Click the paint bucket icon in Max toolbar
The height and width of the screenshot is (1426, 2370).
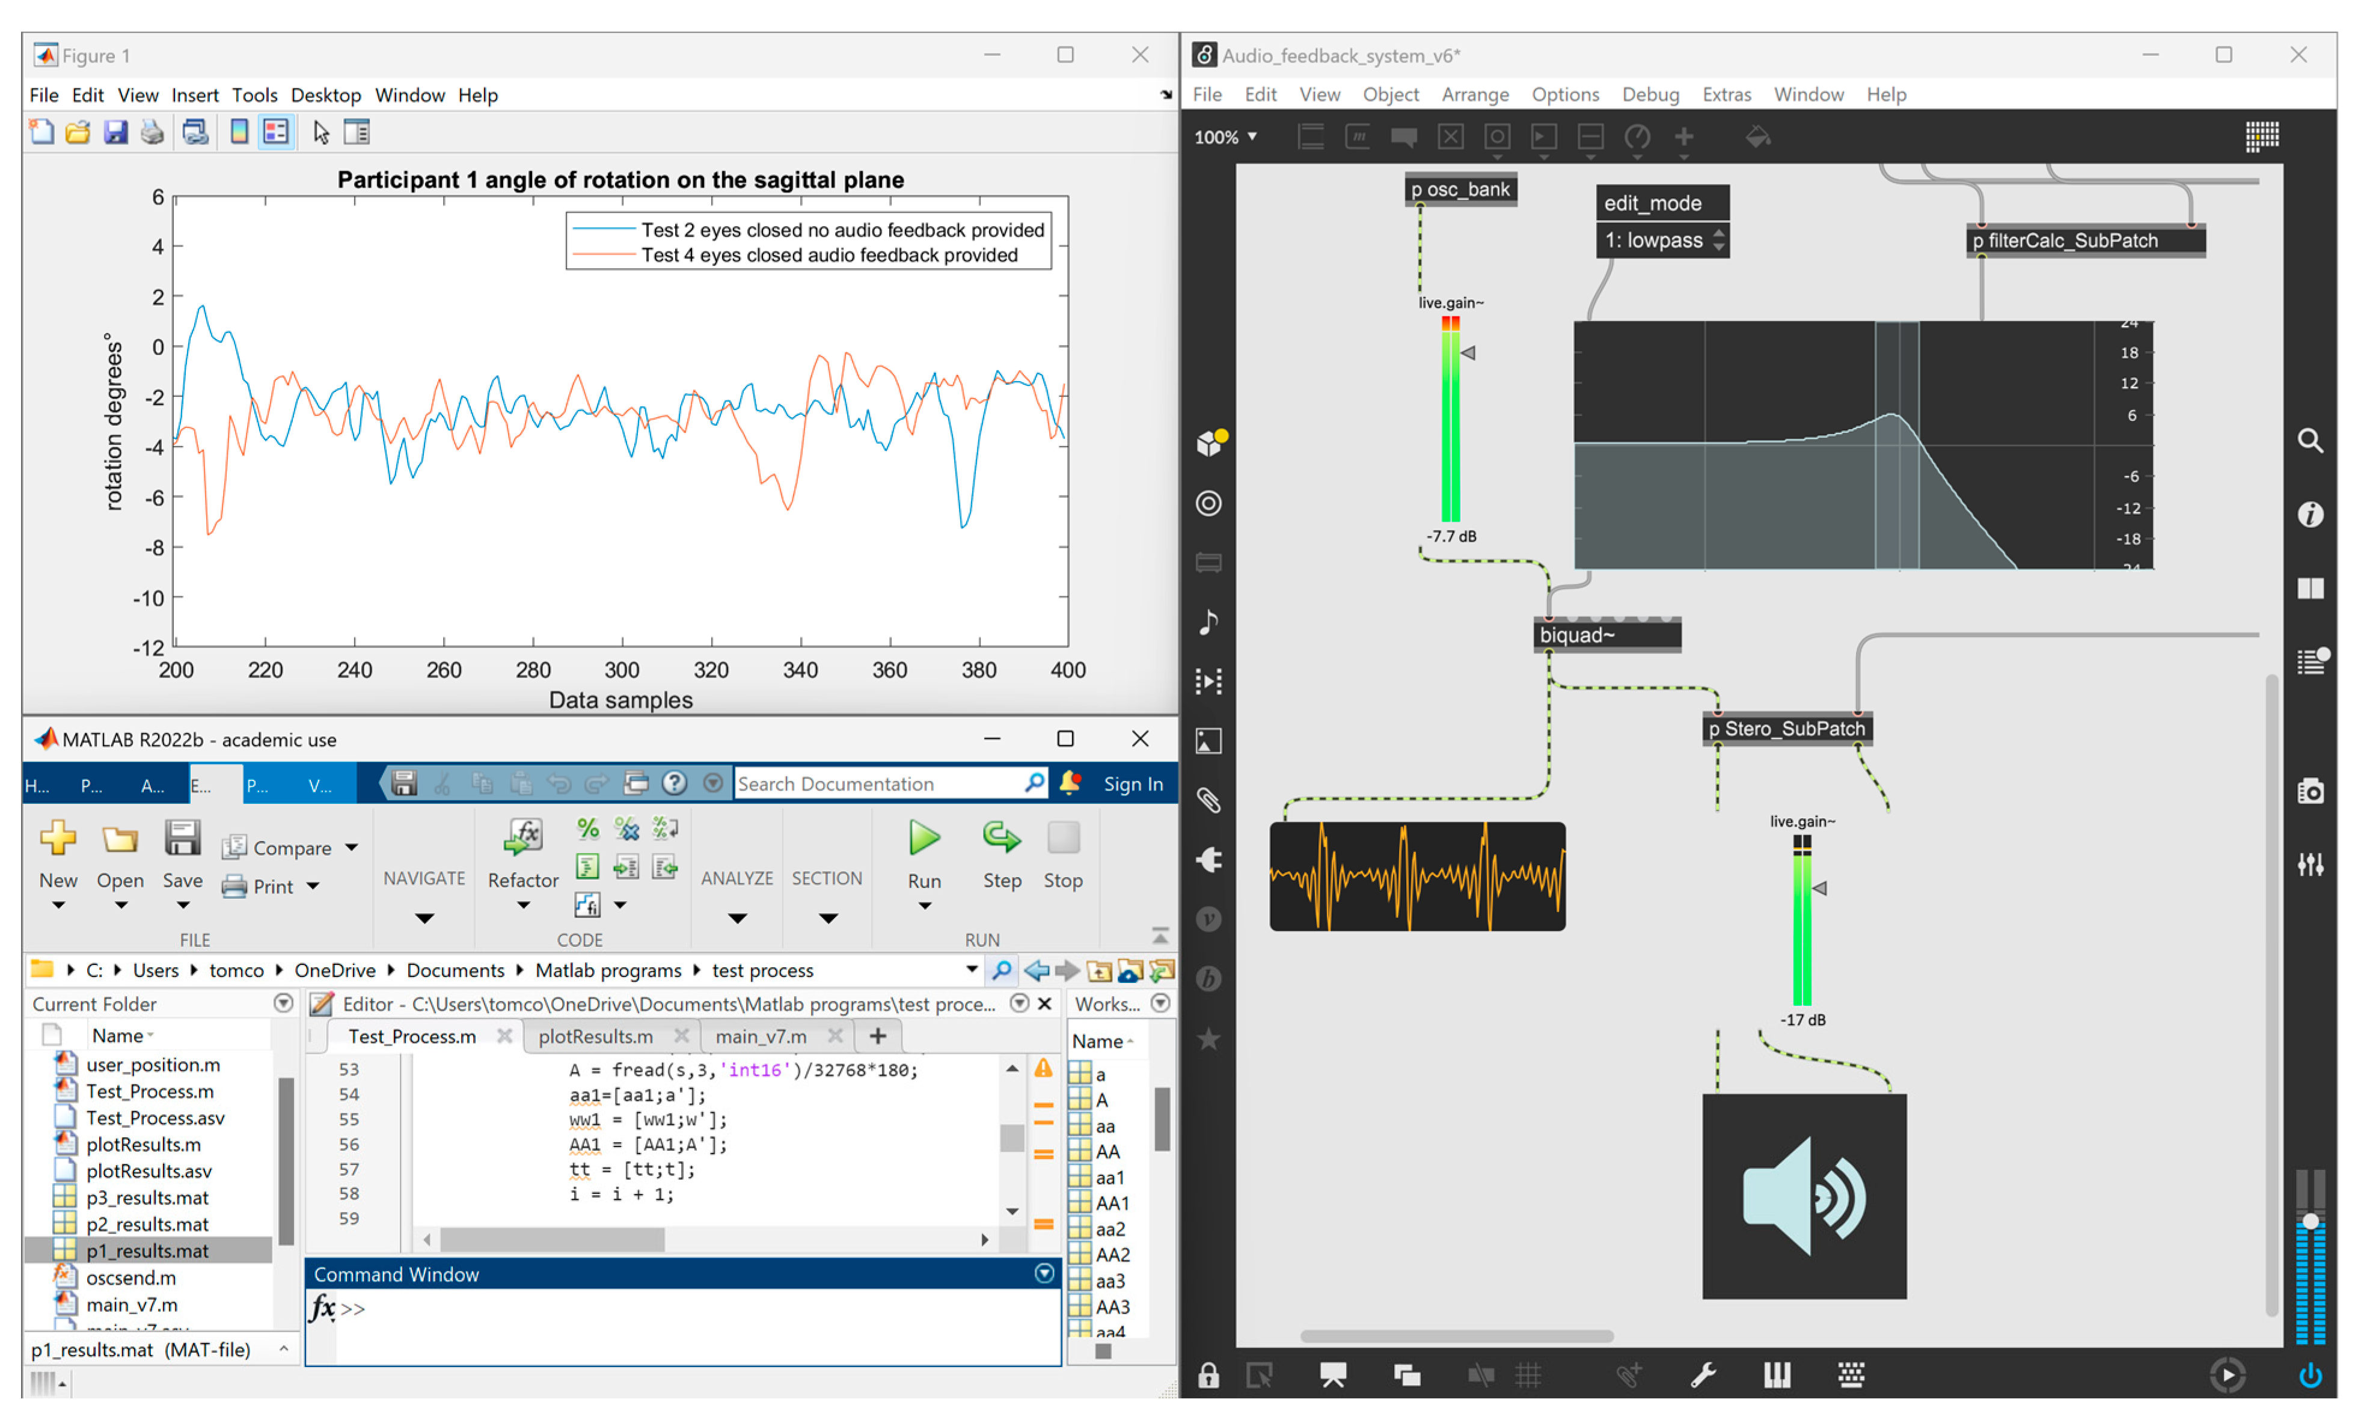click(x=1757, y=138)
